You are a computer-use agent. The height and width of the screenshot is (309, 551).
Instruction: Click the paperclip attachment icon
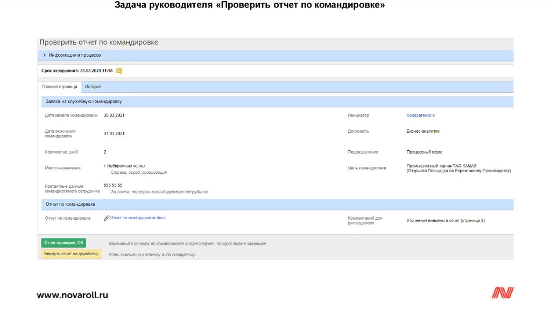click(106, 218)
